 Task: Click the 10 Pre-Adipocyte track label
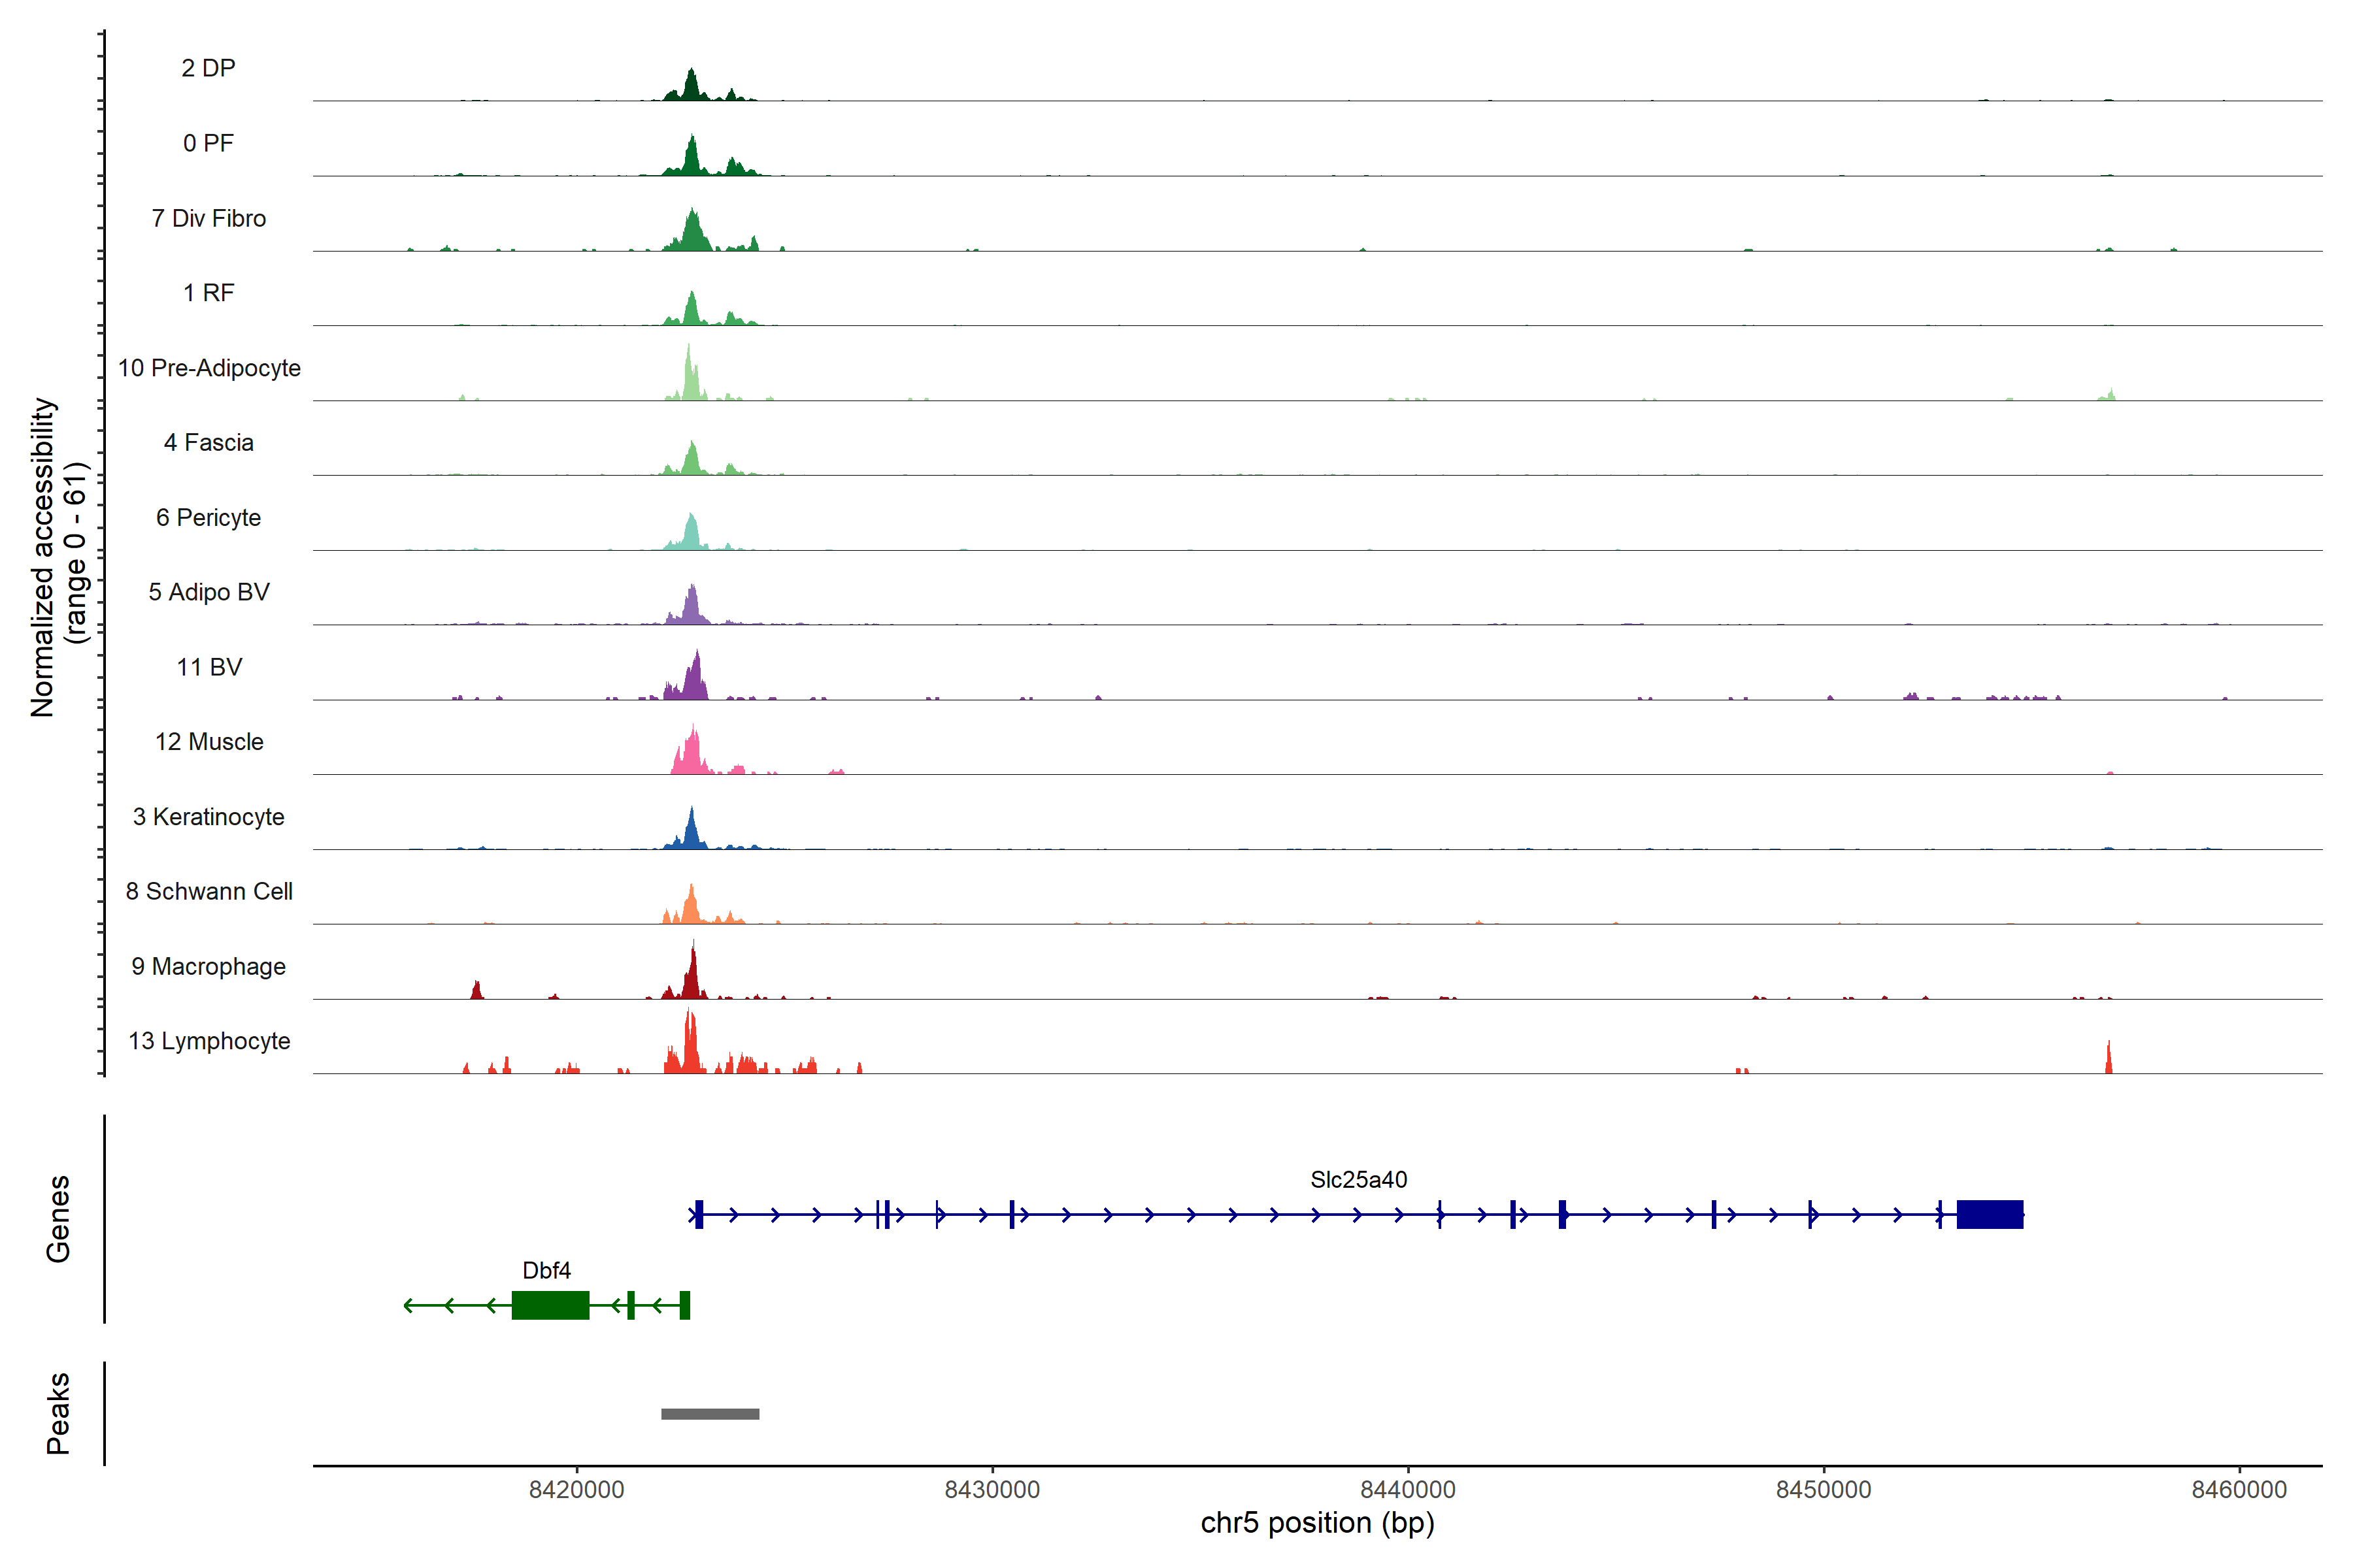coord(209,368)
